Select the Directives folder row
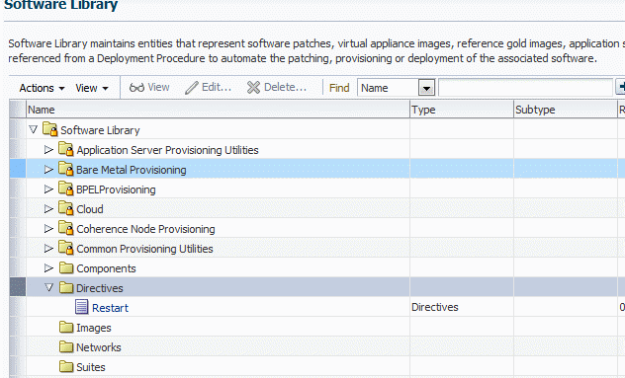The width and height of the screenshot is (625, 378). (317, 287)
